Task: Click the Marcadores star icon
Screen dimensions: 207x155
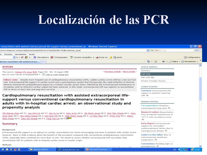Action: coord(35,57)
